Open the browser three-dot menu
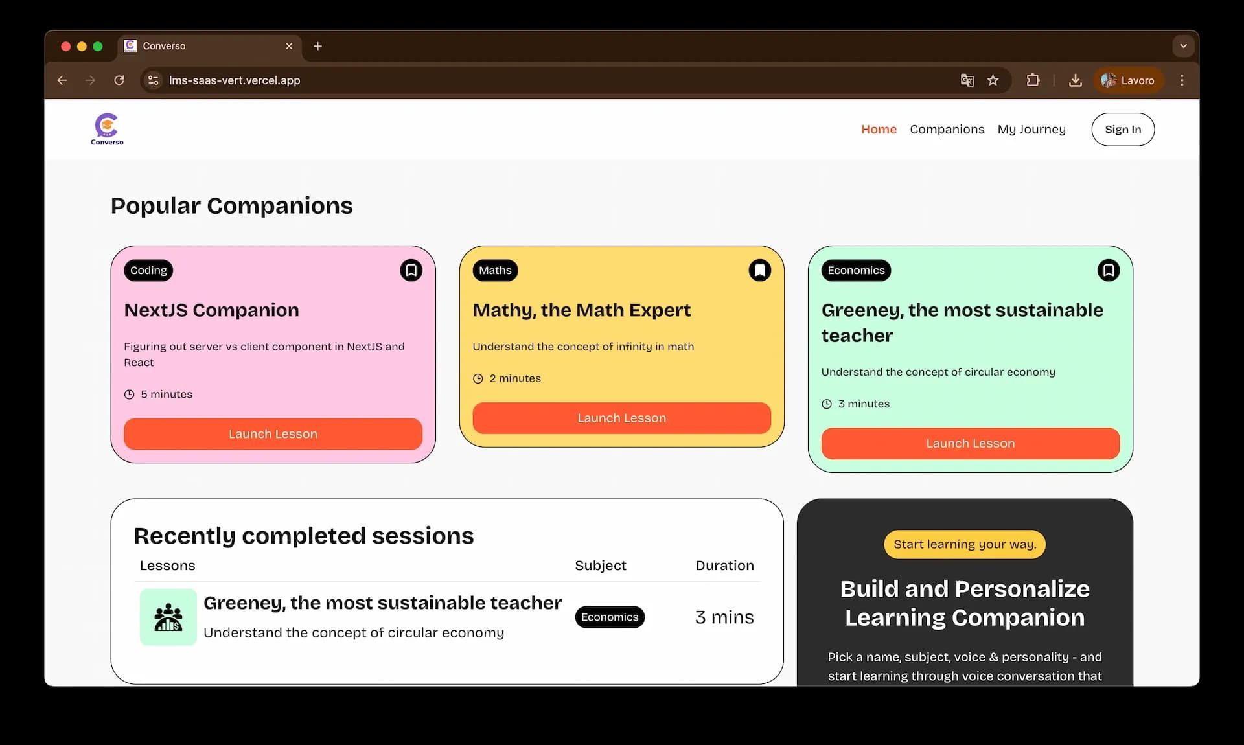1244x745 pixels. coord(1181,80)
